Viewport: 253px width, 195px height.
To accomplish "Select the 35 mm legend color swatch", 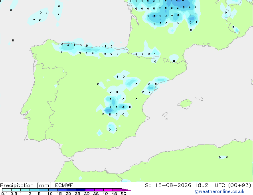I will click(x=99, y=190).
